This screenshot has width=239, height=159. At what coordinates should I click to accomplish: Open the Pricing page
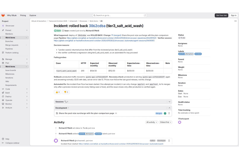(x=23, y=15)
